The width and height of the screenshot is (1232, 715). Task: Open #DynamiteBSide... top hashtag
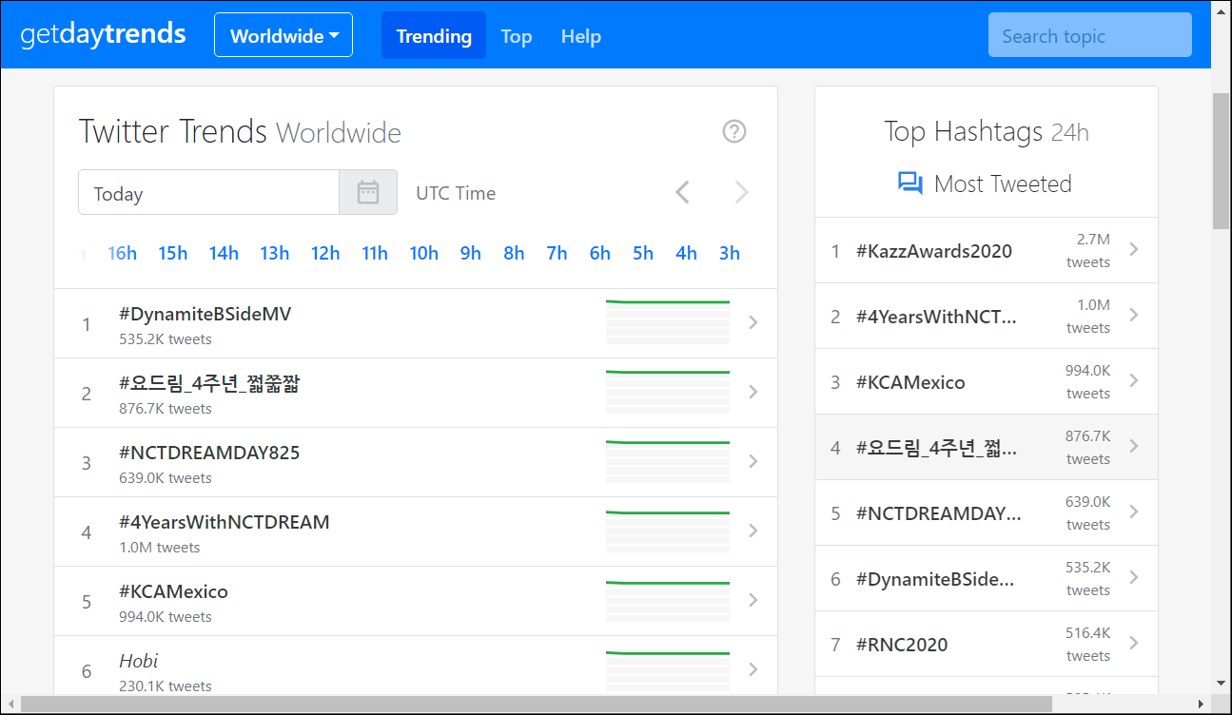[935, 579]
